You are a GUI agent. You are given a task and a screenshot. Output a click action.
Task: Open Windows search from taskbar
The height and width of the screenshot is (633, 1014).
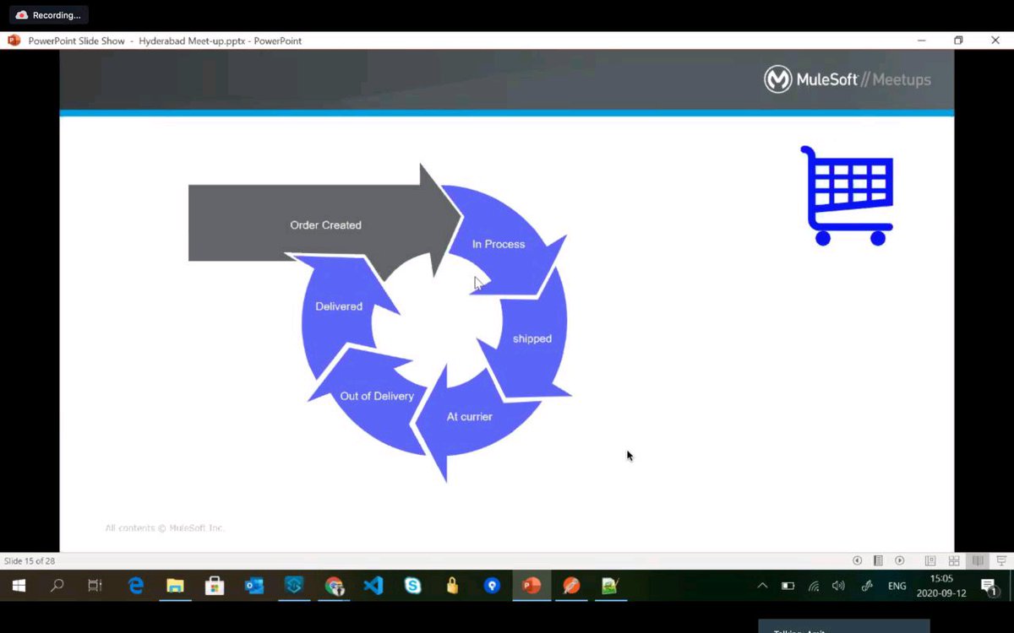tap(57, 585)
